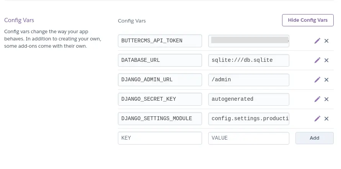Select the /admin value field
Screen dimensions: 341x169
pyautogui.click(x=249, y=80)
